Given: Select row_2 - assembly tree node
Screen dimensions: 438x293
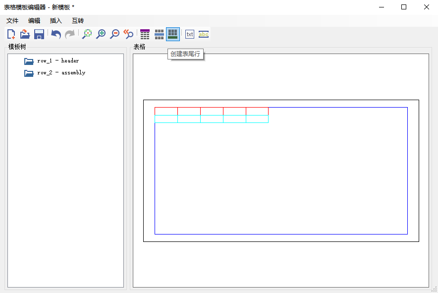Looking at the screenshot, I should point(61,73).
